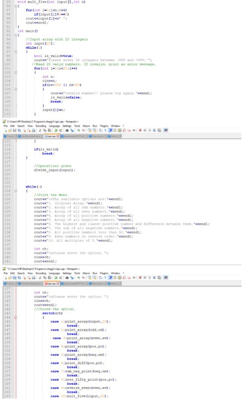Collapse the main function fold at line 93
This screenshot has height=399, width=242.
tap(16, 35)
